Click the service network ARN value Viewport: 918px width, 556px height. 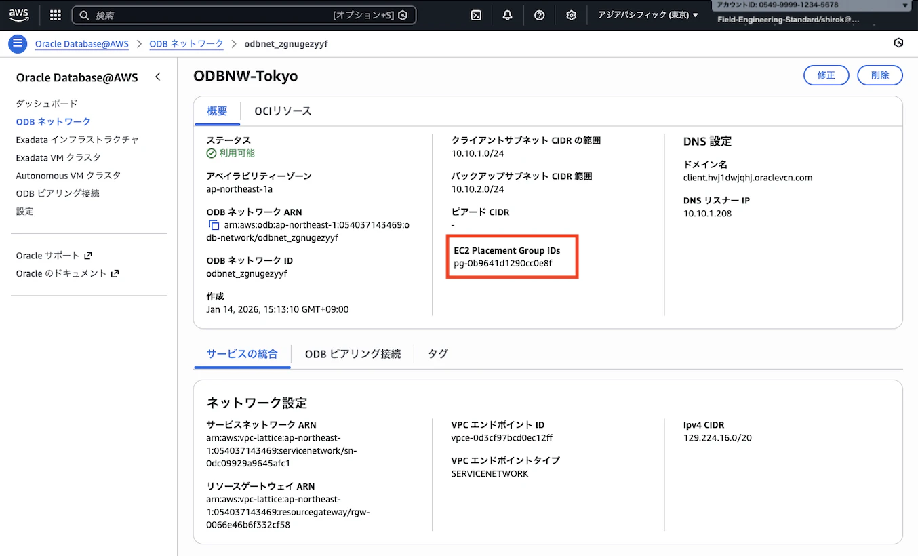(x=283, y=451)
